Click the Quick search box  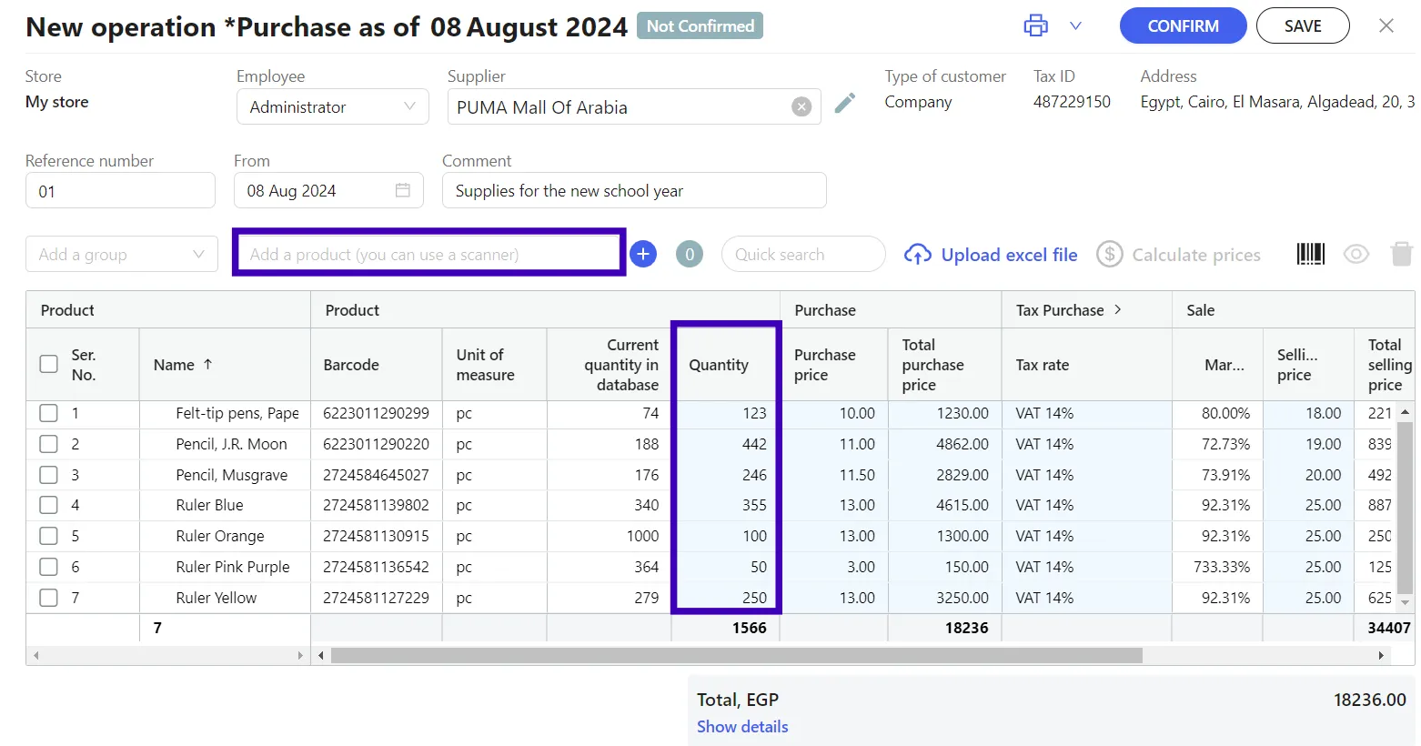point(803,254)
